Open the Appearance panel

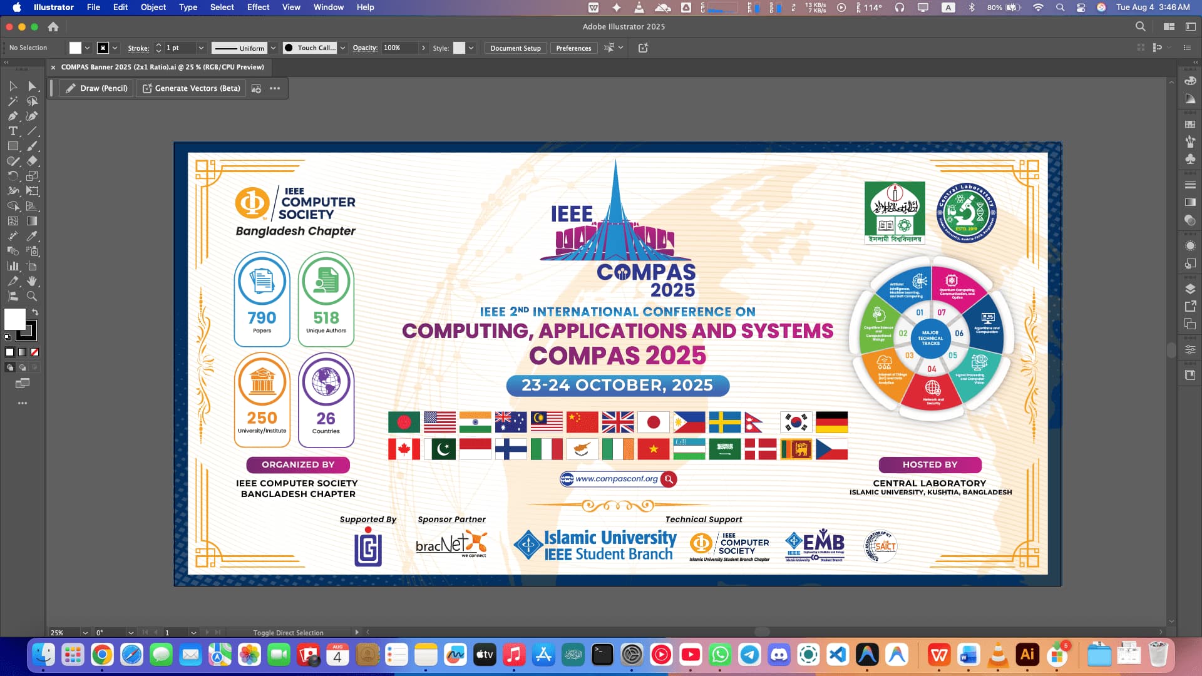(x=1190, y=246)
